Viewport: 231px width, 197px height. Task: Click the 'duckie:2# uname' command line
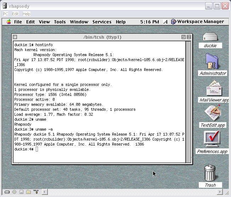coord(30,119)
